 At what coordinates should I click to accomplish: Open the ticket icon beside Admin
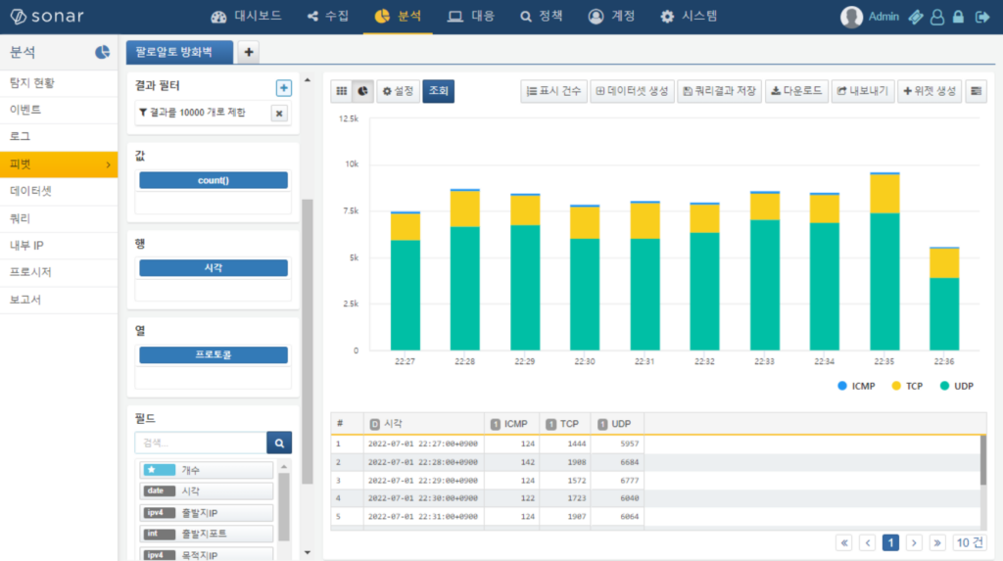point(916,17)
